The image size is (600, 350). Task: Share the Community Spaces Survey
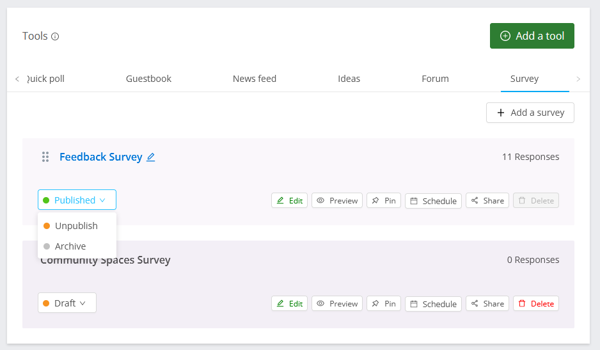tap(487, 304)
